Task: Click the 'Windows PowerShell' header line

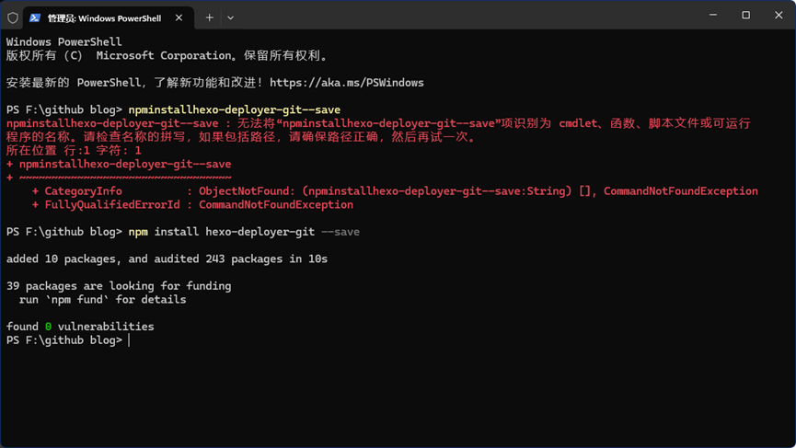Action: point(64,42)
